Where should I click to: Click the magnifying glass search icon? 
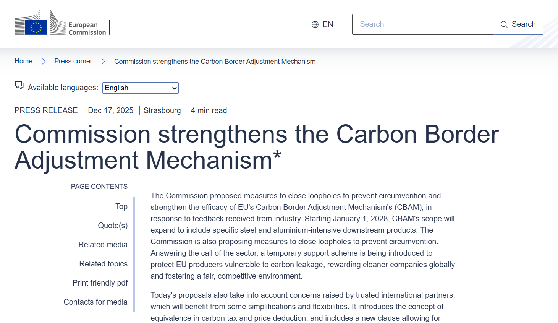[504, 24]
